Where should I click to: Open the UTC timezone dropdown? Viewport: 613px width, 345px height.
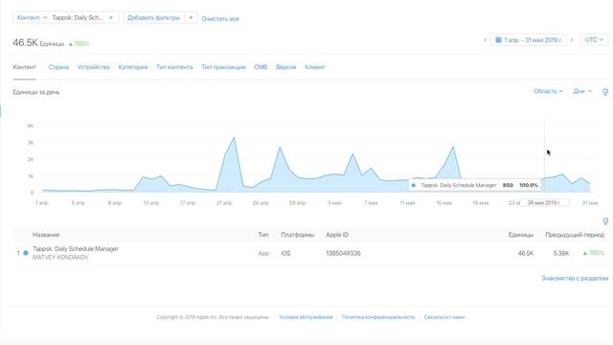coord(594,40)
